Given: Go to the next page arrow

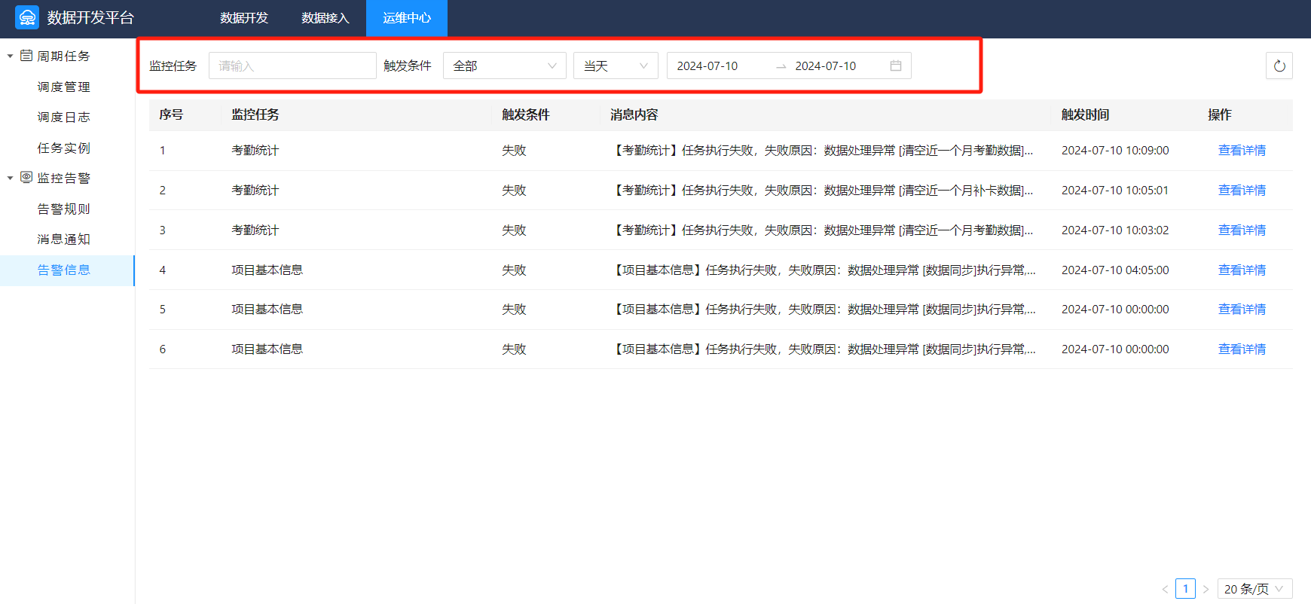Looking at the screenshot, I should point(1206,589).
